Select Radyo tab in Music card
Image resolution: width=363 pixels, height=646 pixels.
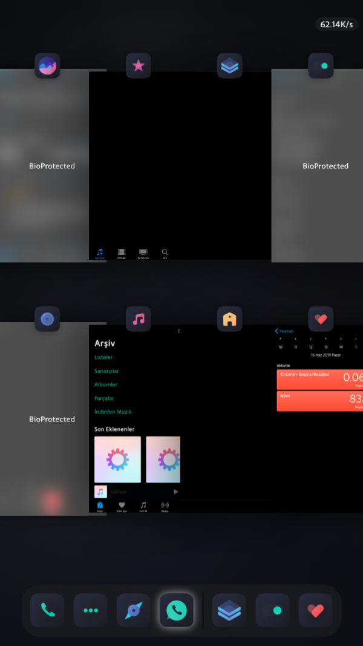(165, 507)
